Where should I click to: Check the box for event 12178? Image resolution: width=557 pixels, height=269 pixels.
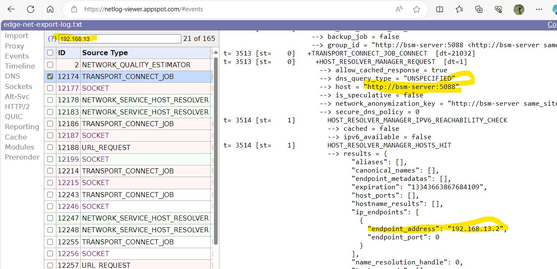point(50,100)
